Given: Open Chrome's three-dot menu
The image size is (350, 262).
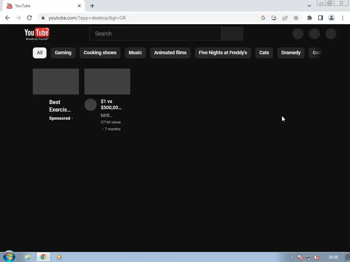Looking at the screenshot, I should pos(342,18).
